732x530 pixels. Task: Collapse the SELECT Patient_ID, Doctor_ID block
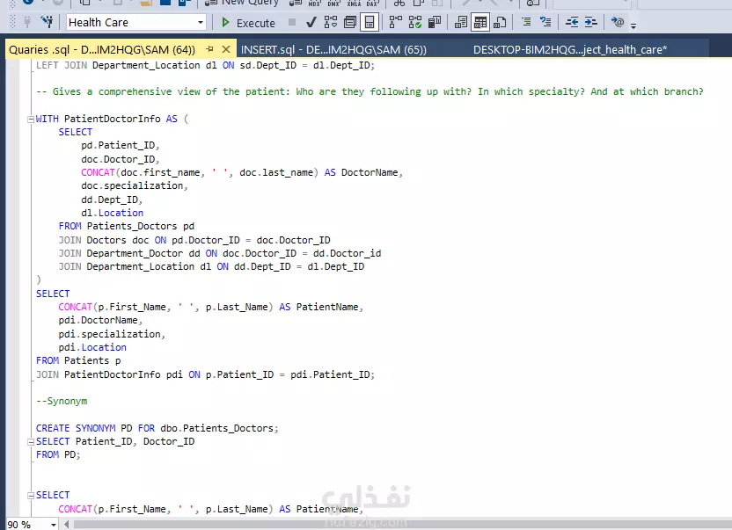pos(31,442)
